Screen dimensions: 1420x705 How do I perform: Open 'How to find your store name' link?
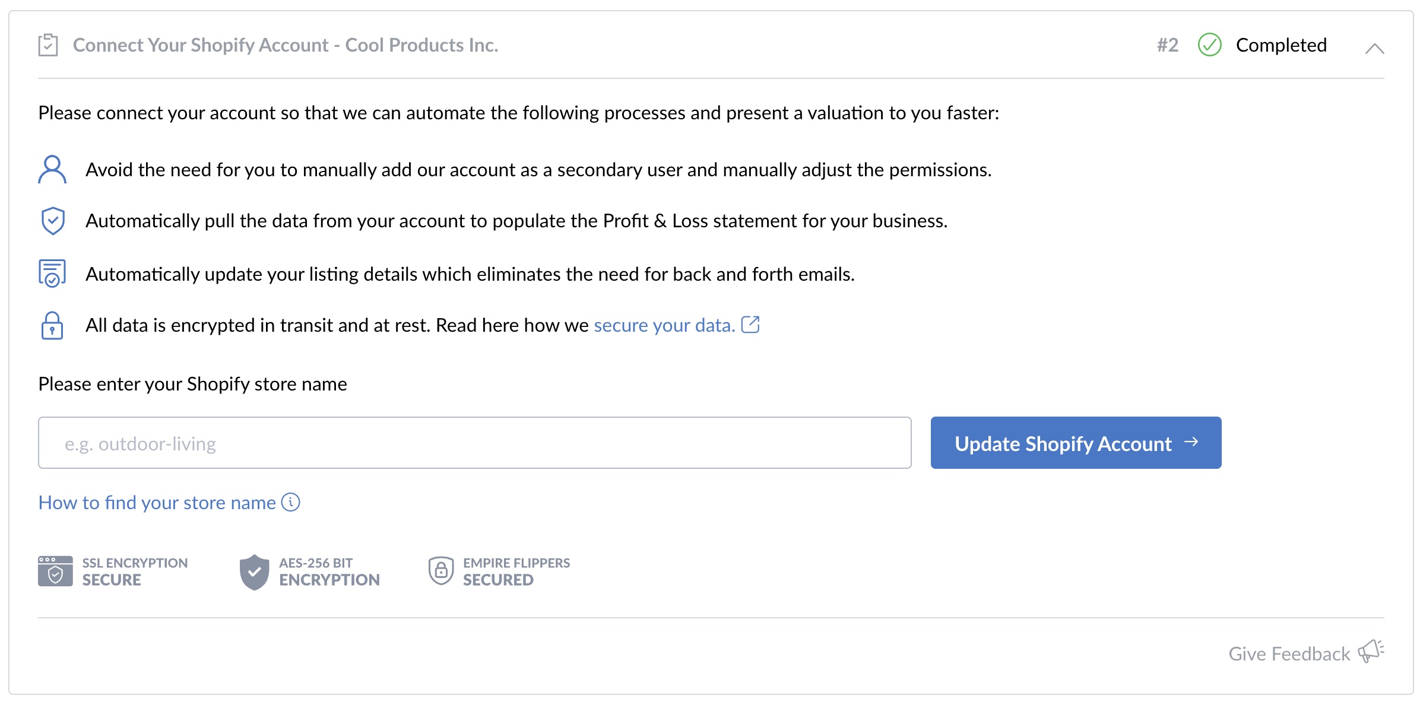[157, 503]
